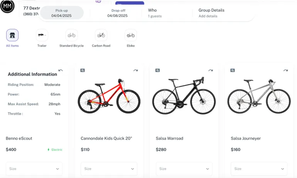This screenshot has height=178, width=297.
Task: Open the Benno eScout Size dropdown
Action: click(34, 169)
